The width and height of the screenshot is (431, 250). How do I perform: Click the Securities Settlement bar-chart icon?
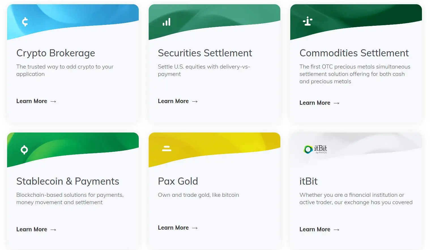click(x=167, y=22)
